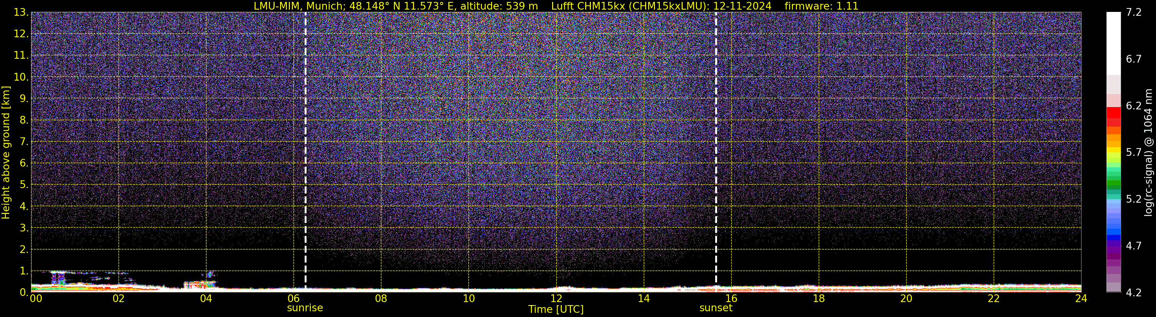
Task: Click the height tick label '12.'
Action: point(21,34)
